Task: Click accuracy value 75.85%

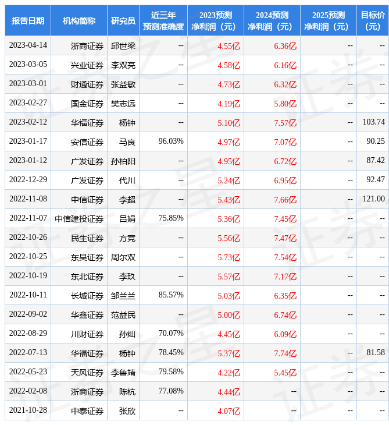Action: pos(171,218)
